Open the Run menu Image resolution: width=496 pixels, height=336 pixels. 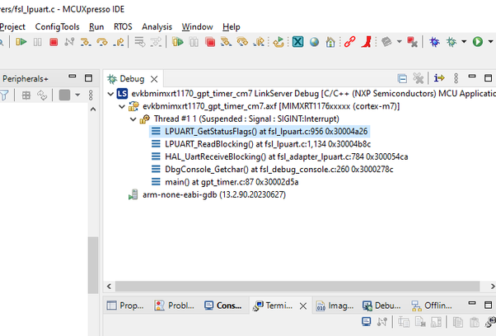click(96, 27)
